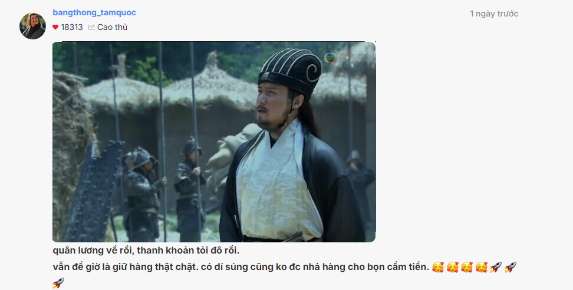Image resolution: width=573 pixels, height=290 pixels.
Task: Click the red heart like icon
Action: point(55,27)
